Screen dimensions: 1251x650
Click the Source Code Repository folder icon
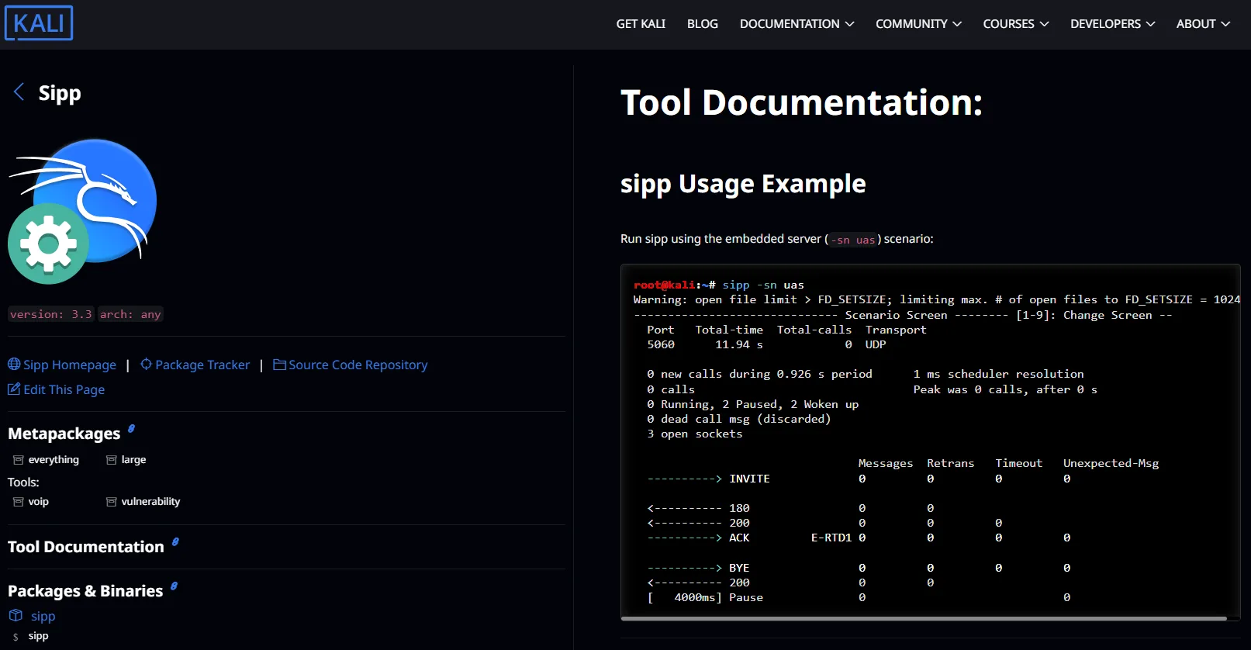tap(280, 365)
